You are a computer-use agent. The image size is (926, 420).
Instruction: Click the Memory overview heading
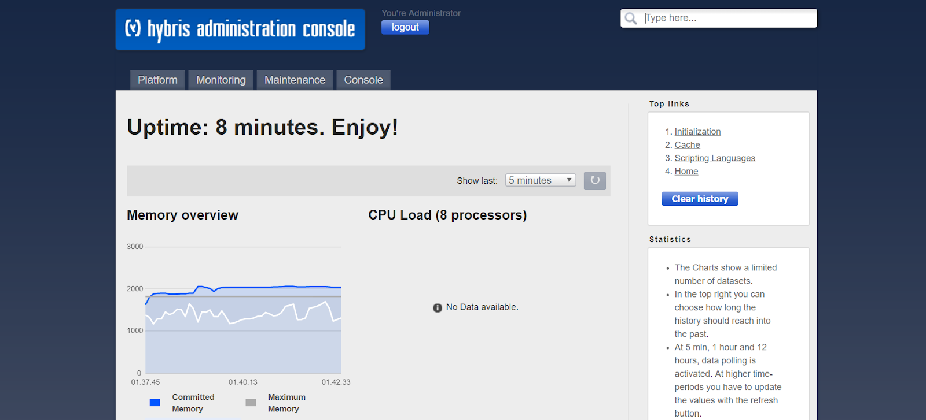182,215
